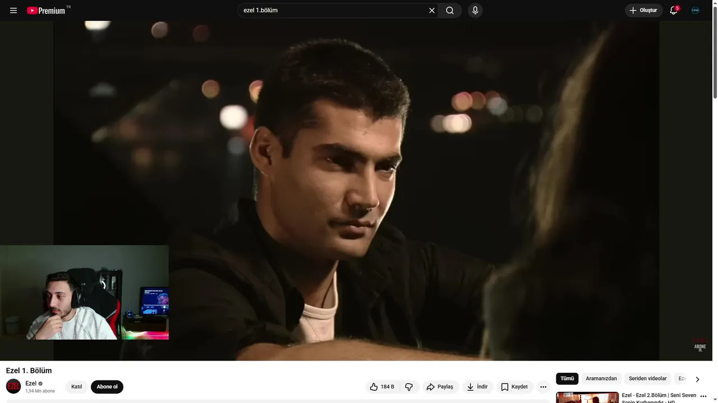Screen dimensions: 718x403
Task: Subscribe using Abone ol button
Action: click(x=107, y=387)
